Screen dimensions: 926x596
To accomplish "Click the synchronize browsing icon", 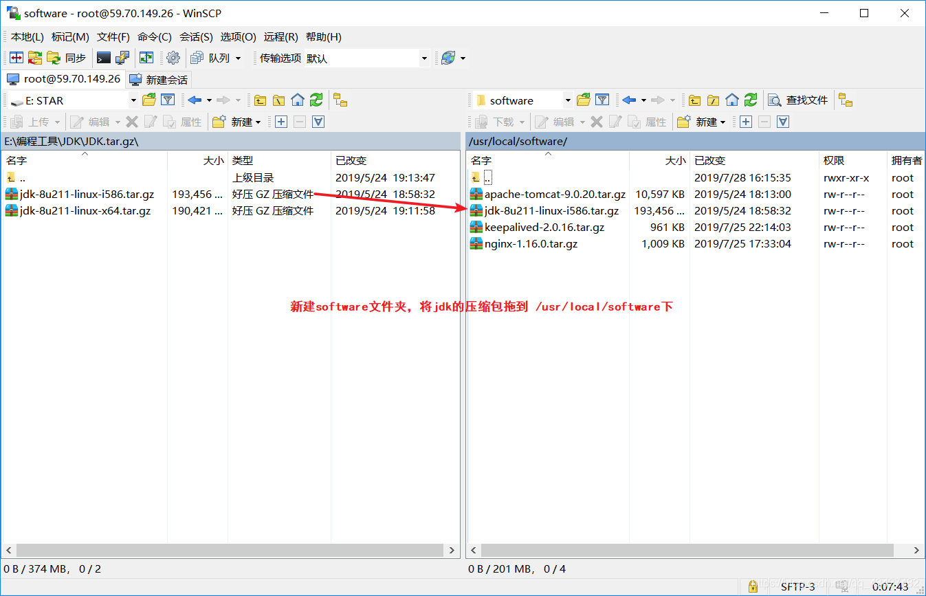I will [x=146, y=58].
